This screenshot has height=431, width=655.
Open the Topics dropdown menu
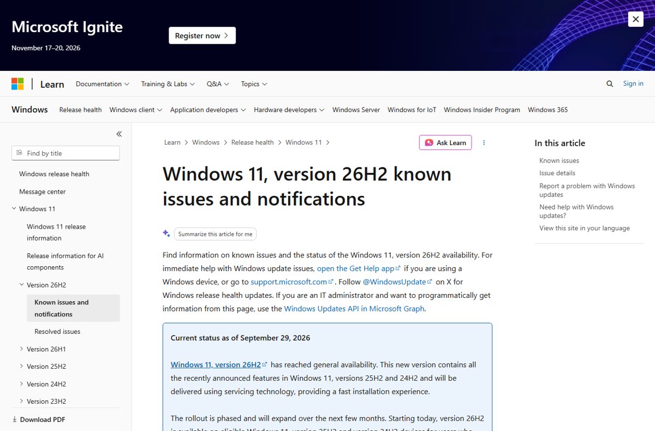pos(254,84)
